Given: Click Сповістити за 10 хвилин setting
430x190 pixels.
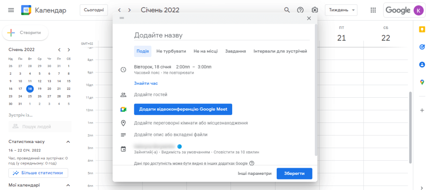Looking at the screenshot, I should coord(236,152).
